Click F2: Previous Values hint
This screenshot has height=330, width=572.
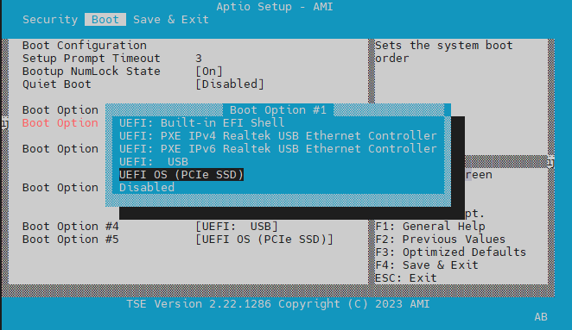[x=441, y=240]
